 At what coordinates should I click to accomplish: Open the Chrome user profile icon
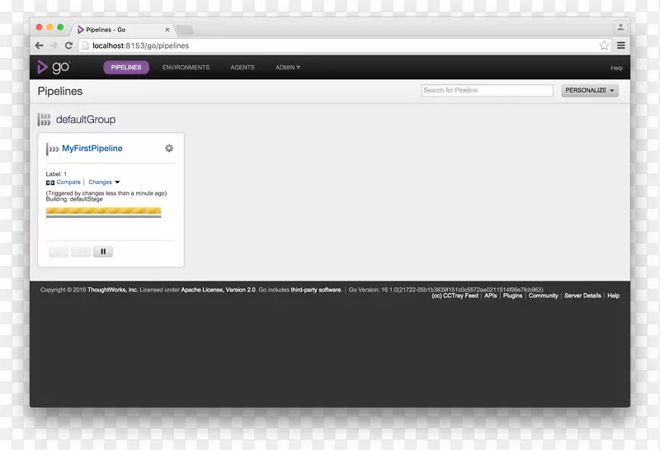[x=620, y=27]
